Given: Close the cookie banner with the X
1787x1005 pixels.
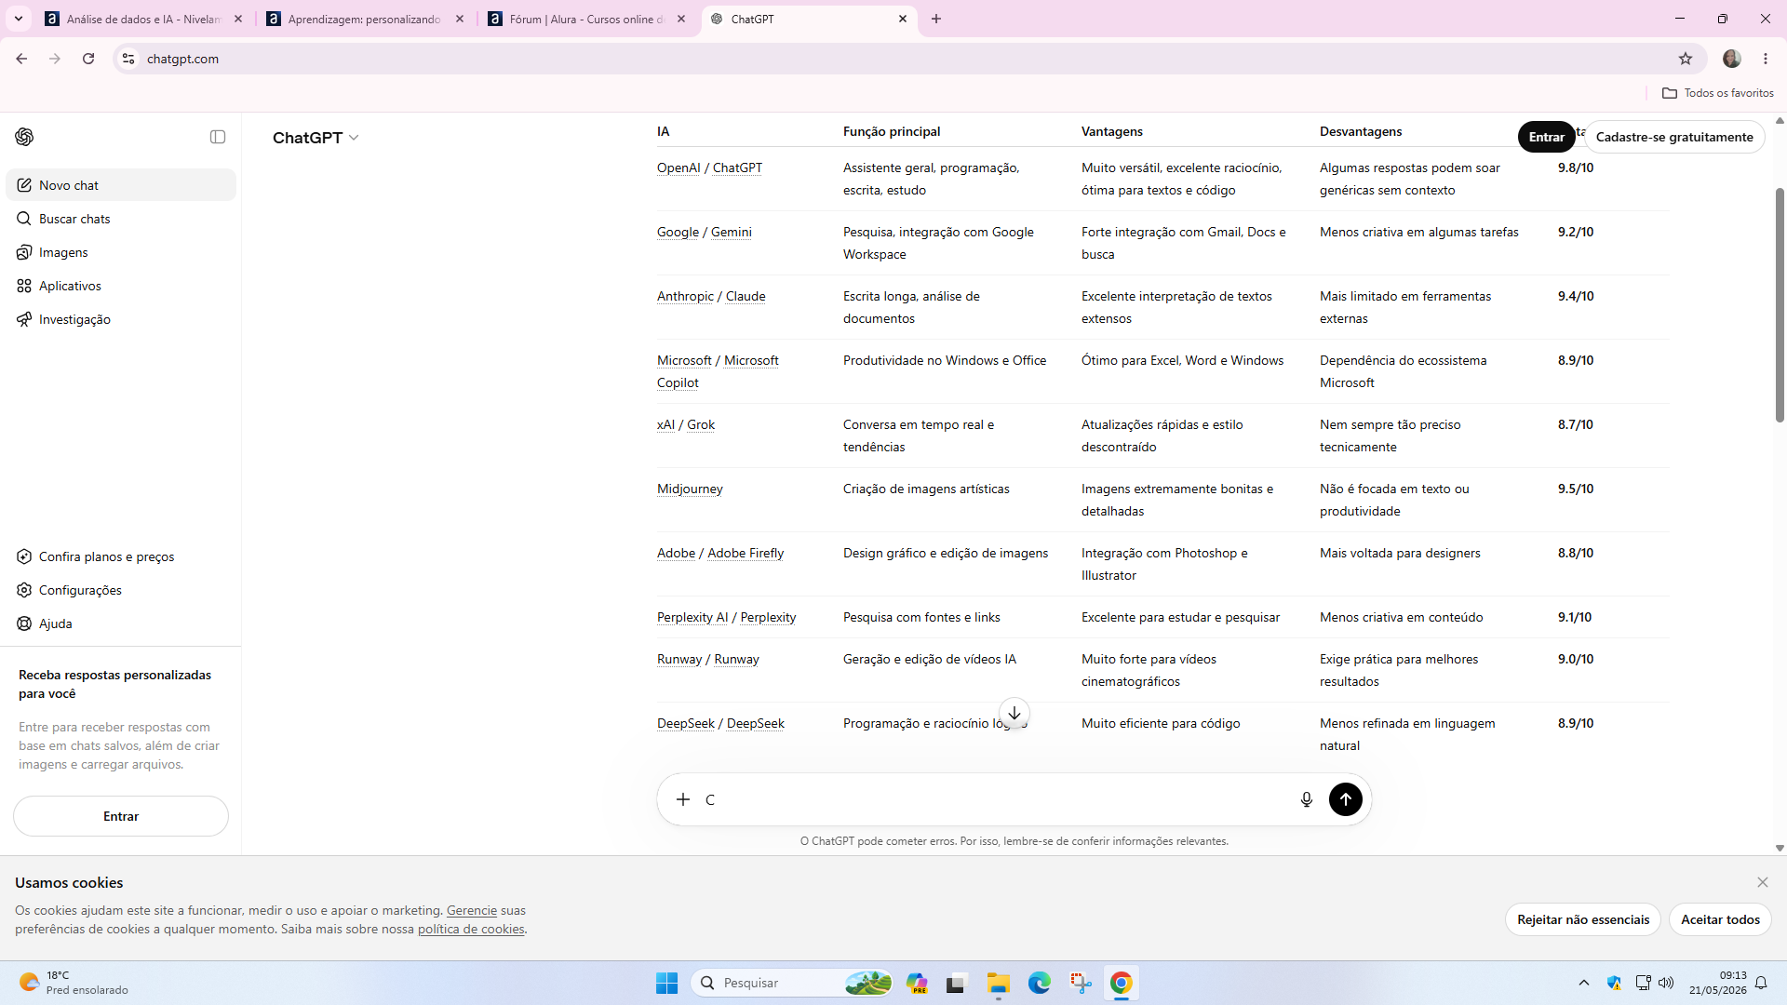Looking at the screenshot, I should click(1763, 882).
